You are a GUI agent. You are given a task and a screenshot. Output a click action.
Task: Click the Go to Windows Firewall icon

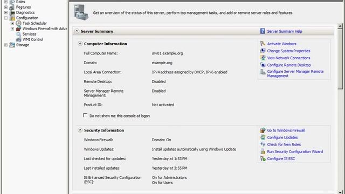coord(263,130)
